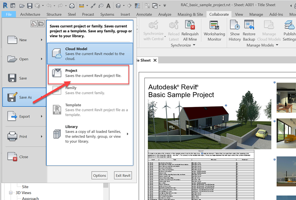The height and width of the screenshot is (200, 296).
Task: Select Site in the Project Browser
Action: coord(25,187)
